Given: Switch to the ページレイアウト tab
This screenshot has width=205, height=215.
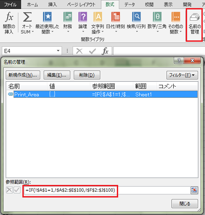Looking at the screenshot, I should pos(81,4).
